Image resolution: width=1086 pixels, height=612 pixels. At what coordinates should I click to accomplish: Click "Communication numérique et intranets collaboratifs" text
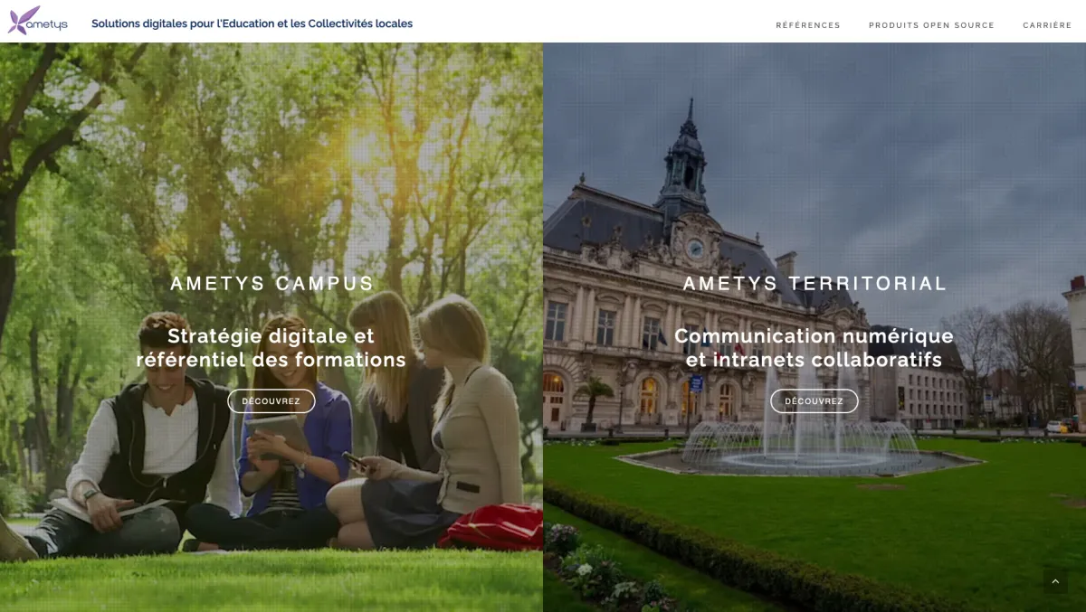[814, 348]
